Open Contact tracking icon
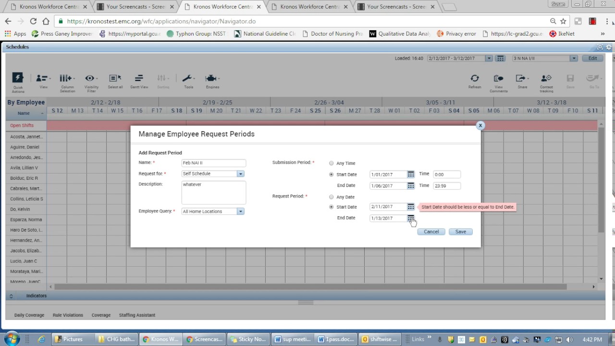The image size is (615, 346). tap(546, 78)
